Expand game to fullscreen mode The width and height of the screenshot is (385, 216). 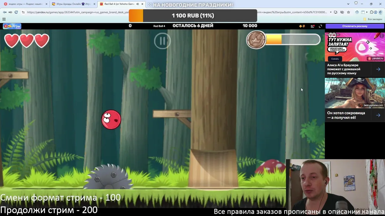[320, 26]
